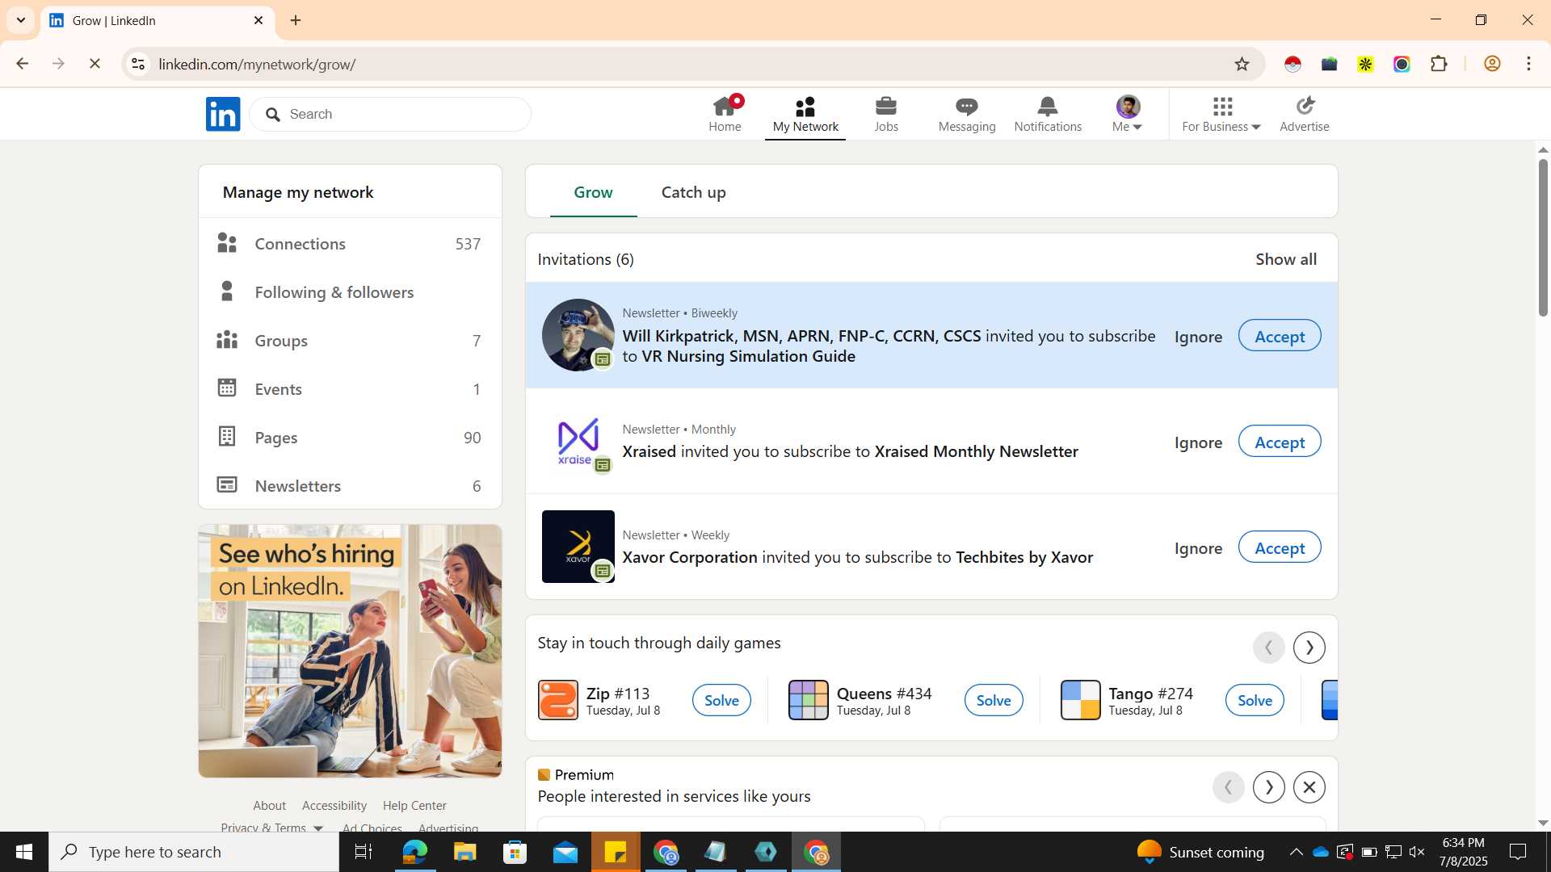The image size is (1551, 872).
Task: Select the My Network nav item
Action: [805, 114]
